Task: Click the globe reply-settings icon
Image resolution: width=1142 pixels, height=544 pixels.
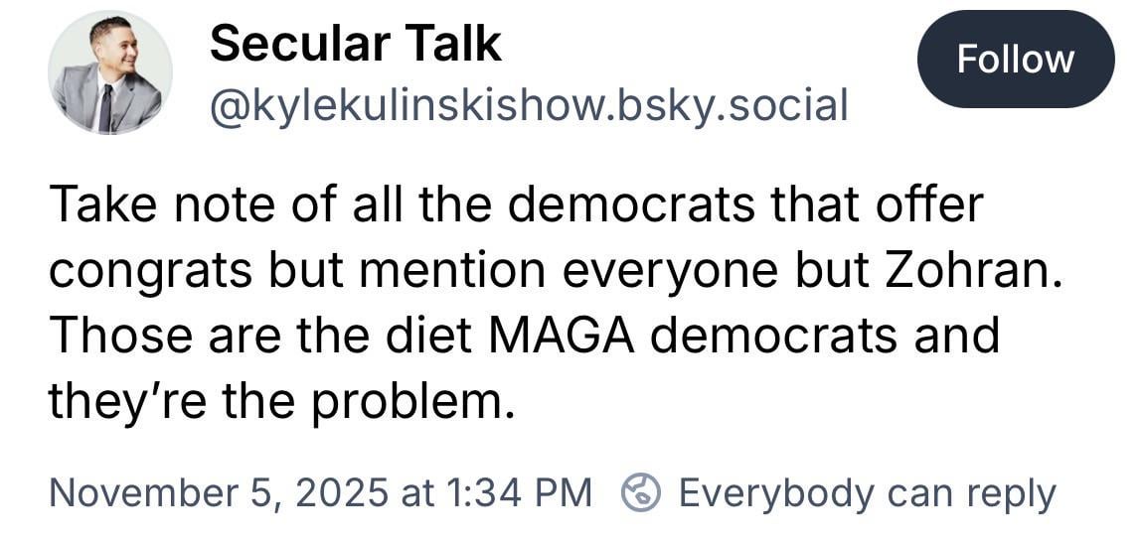Action: [641, 491]
